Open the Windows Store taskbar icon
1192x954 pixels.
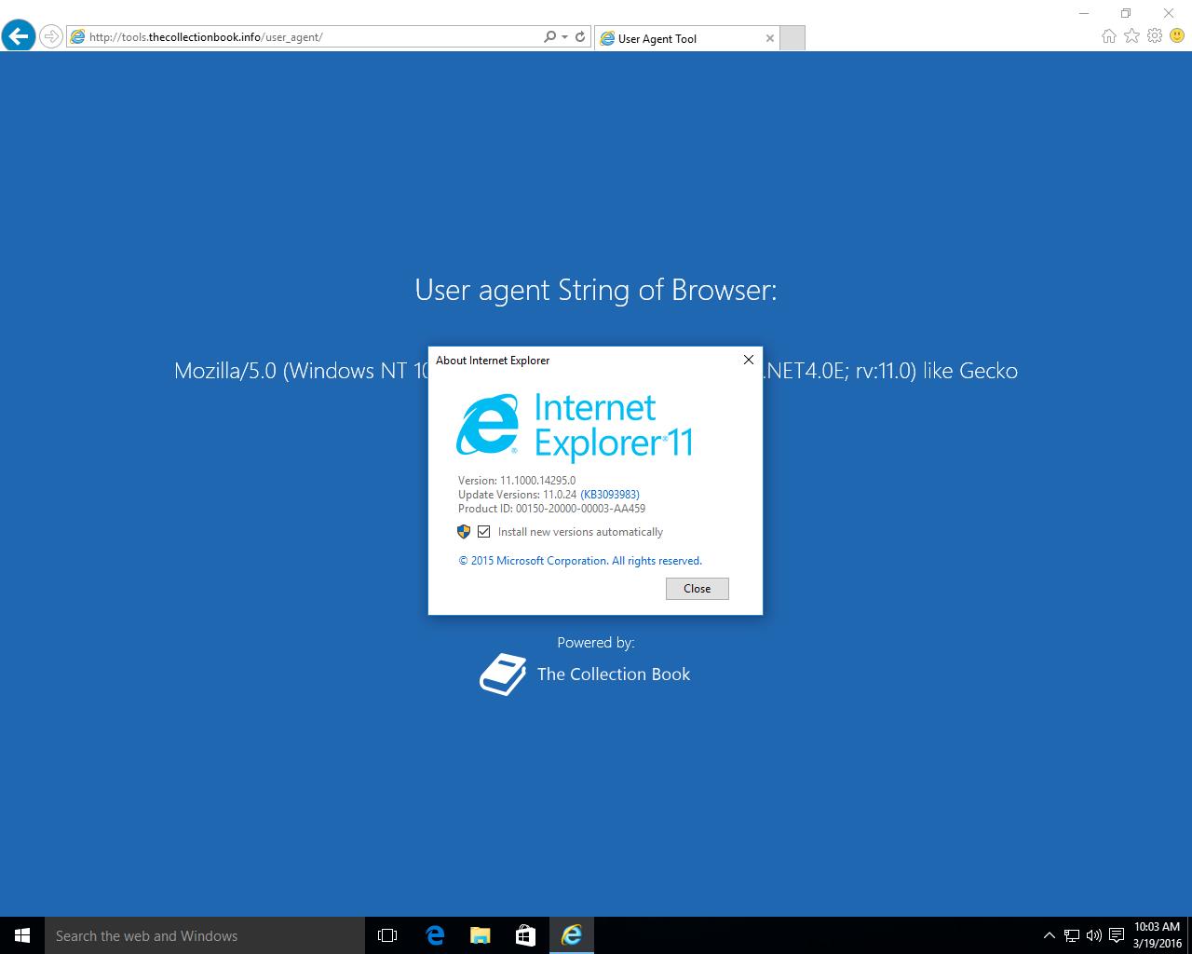tap(525, 935)
